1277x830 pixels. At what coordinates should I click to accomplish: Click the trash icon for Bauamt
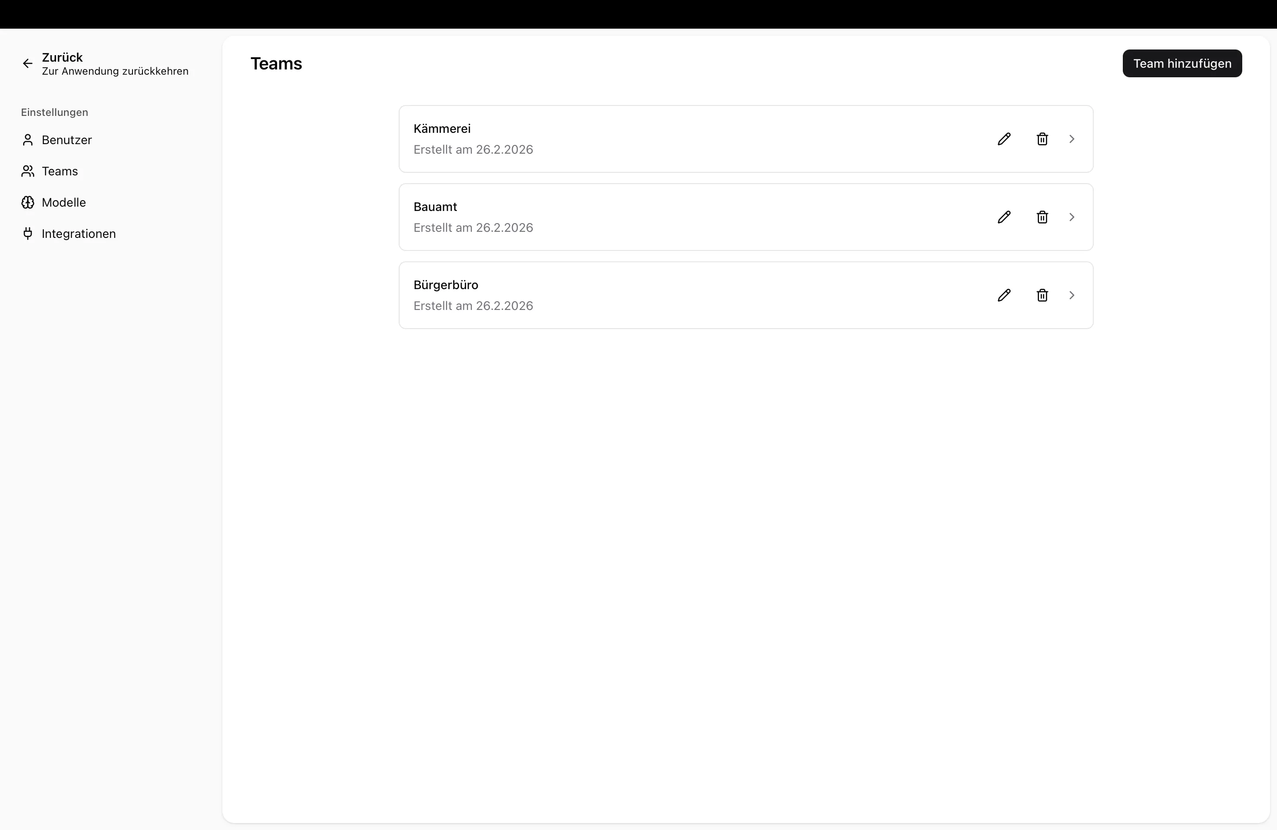1042,217
